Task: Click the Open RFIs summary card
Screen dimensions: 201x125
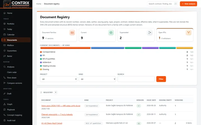Action: tap(175, 35)
